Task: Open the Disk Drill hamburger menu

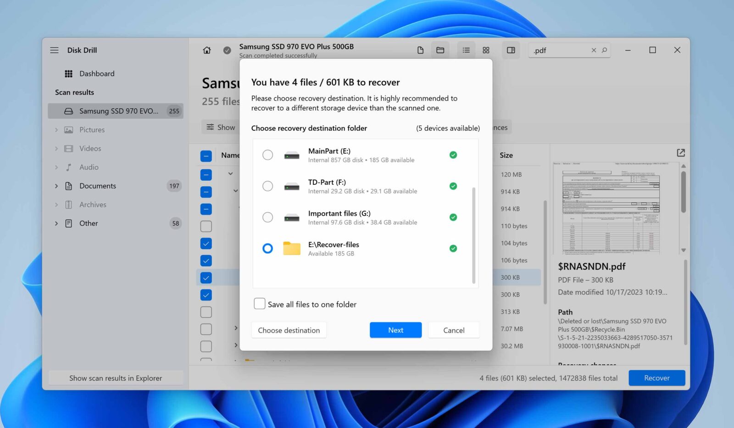Action: point(54,50)
